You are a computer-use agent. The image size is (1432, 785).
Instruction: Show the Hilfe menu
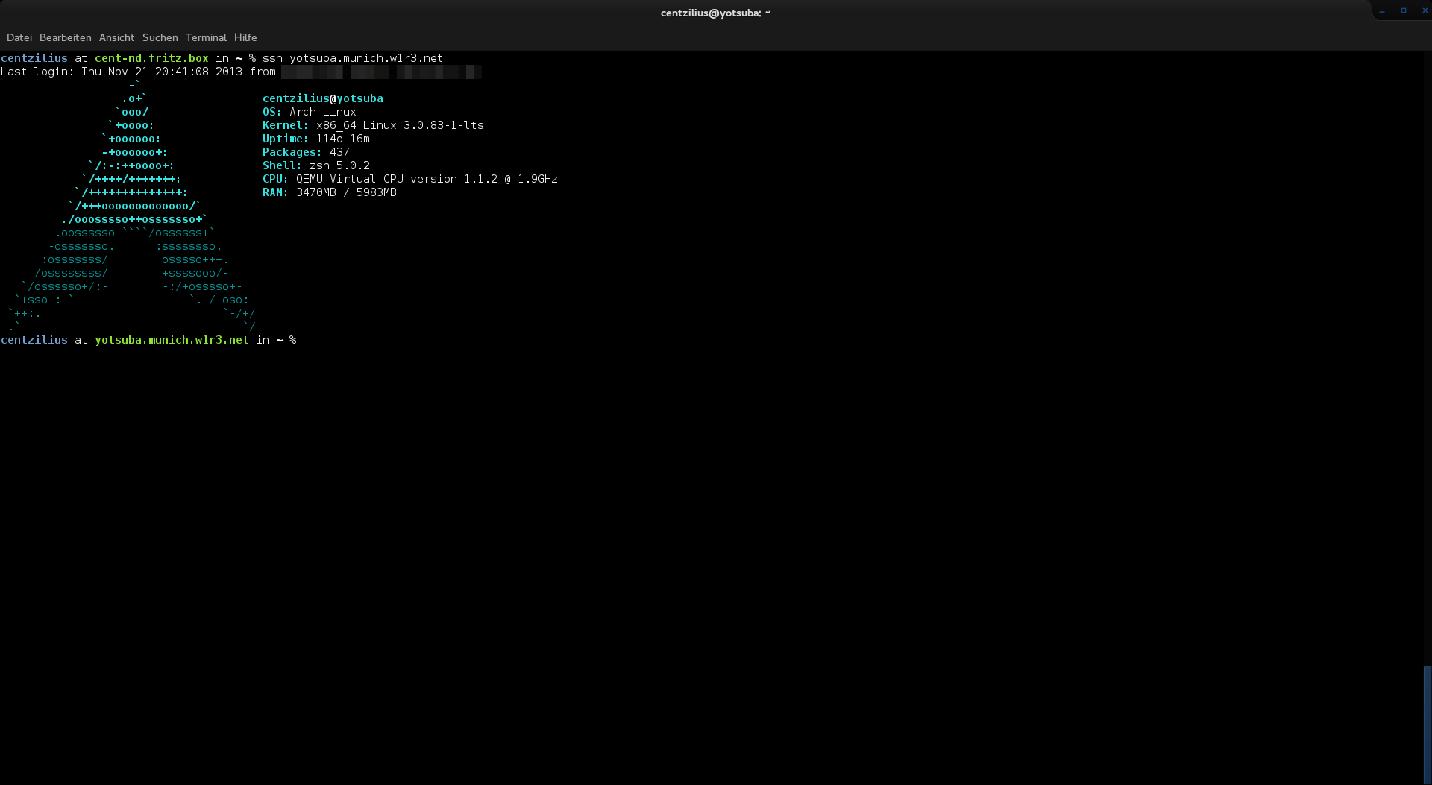coord(245,37)
